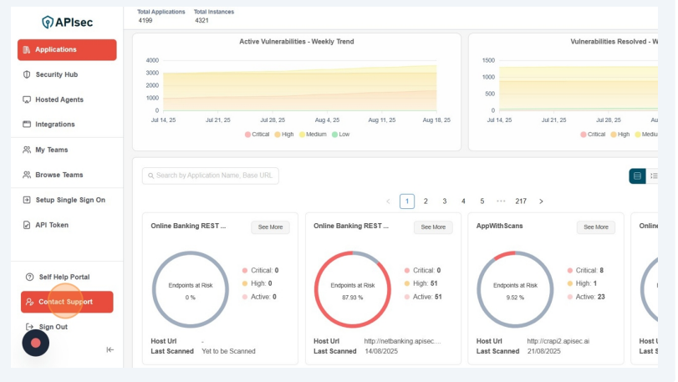Go to next page with right chevron

tap(541, 201)
